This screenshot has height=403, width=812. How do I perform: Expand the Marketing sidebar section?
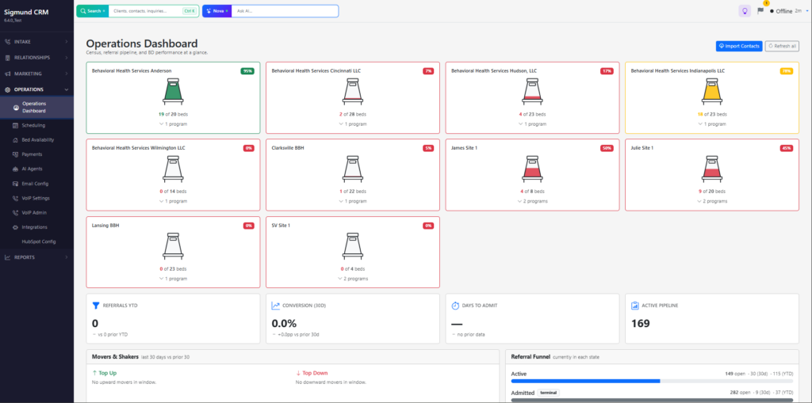(x=67, y=74)
